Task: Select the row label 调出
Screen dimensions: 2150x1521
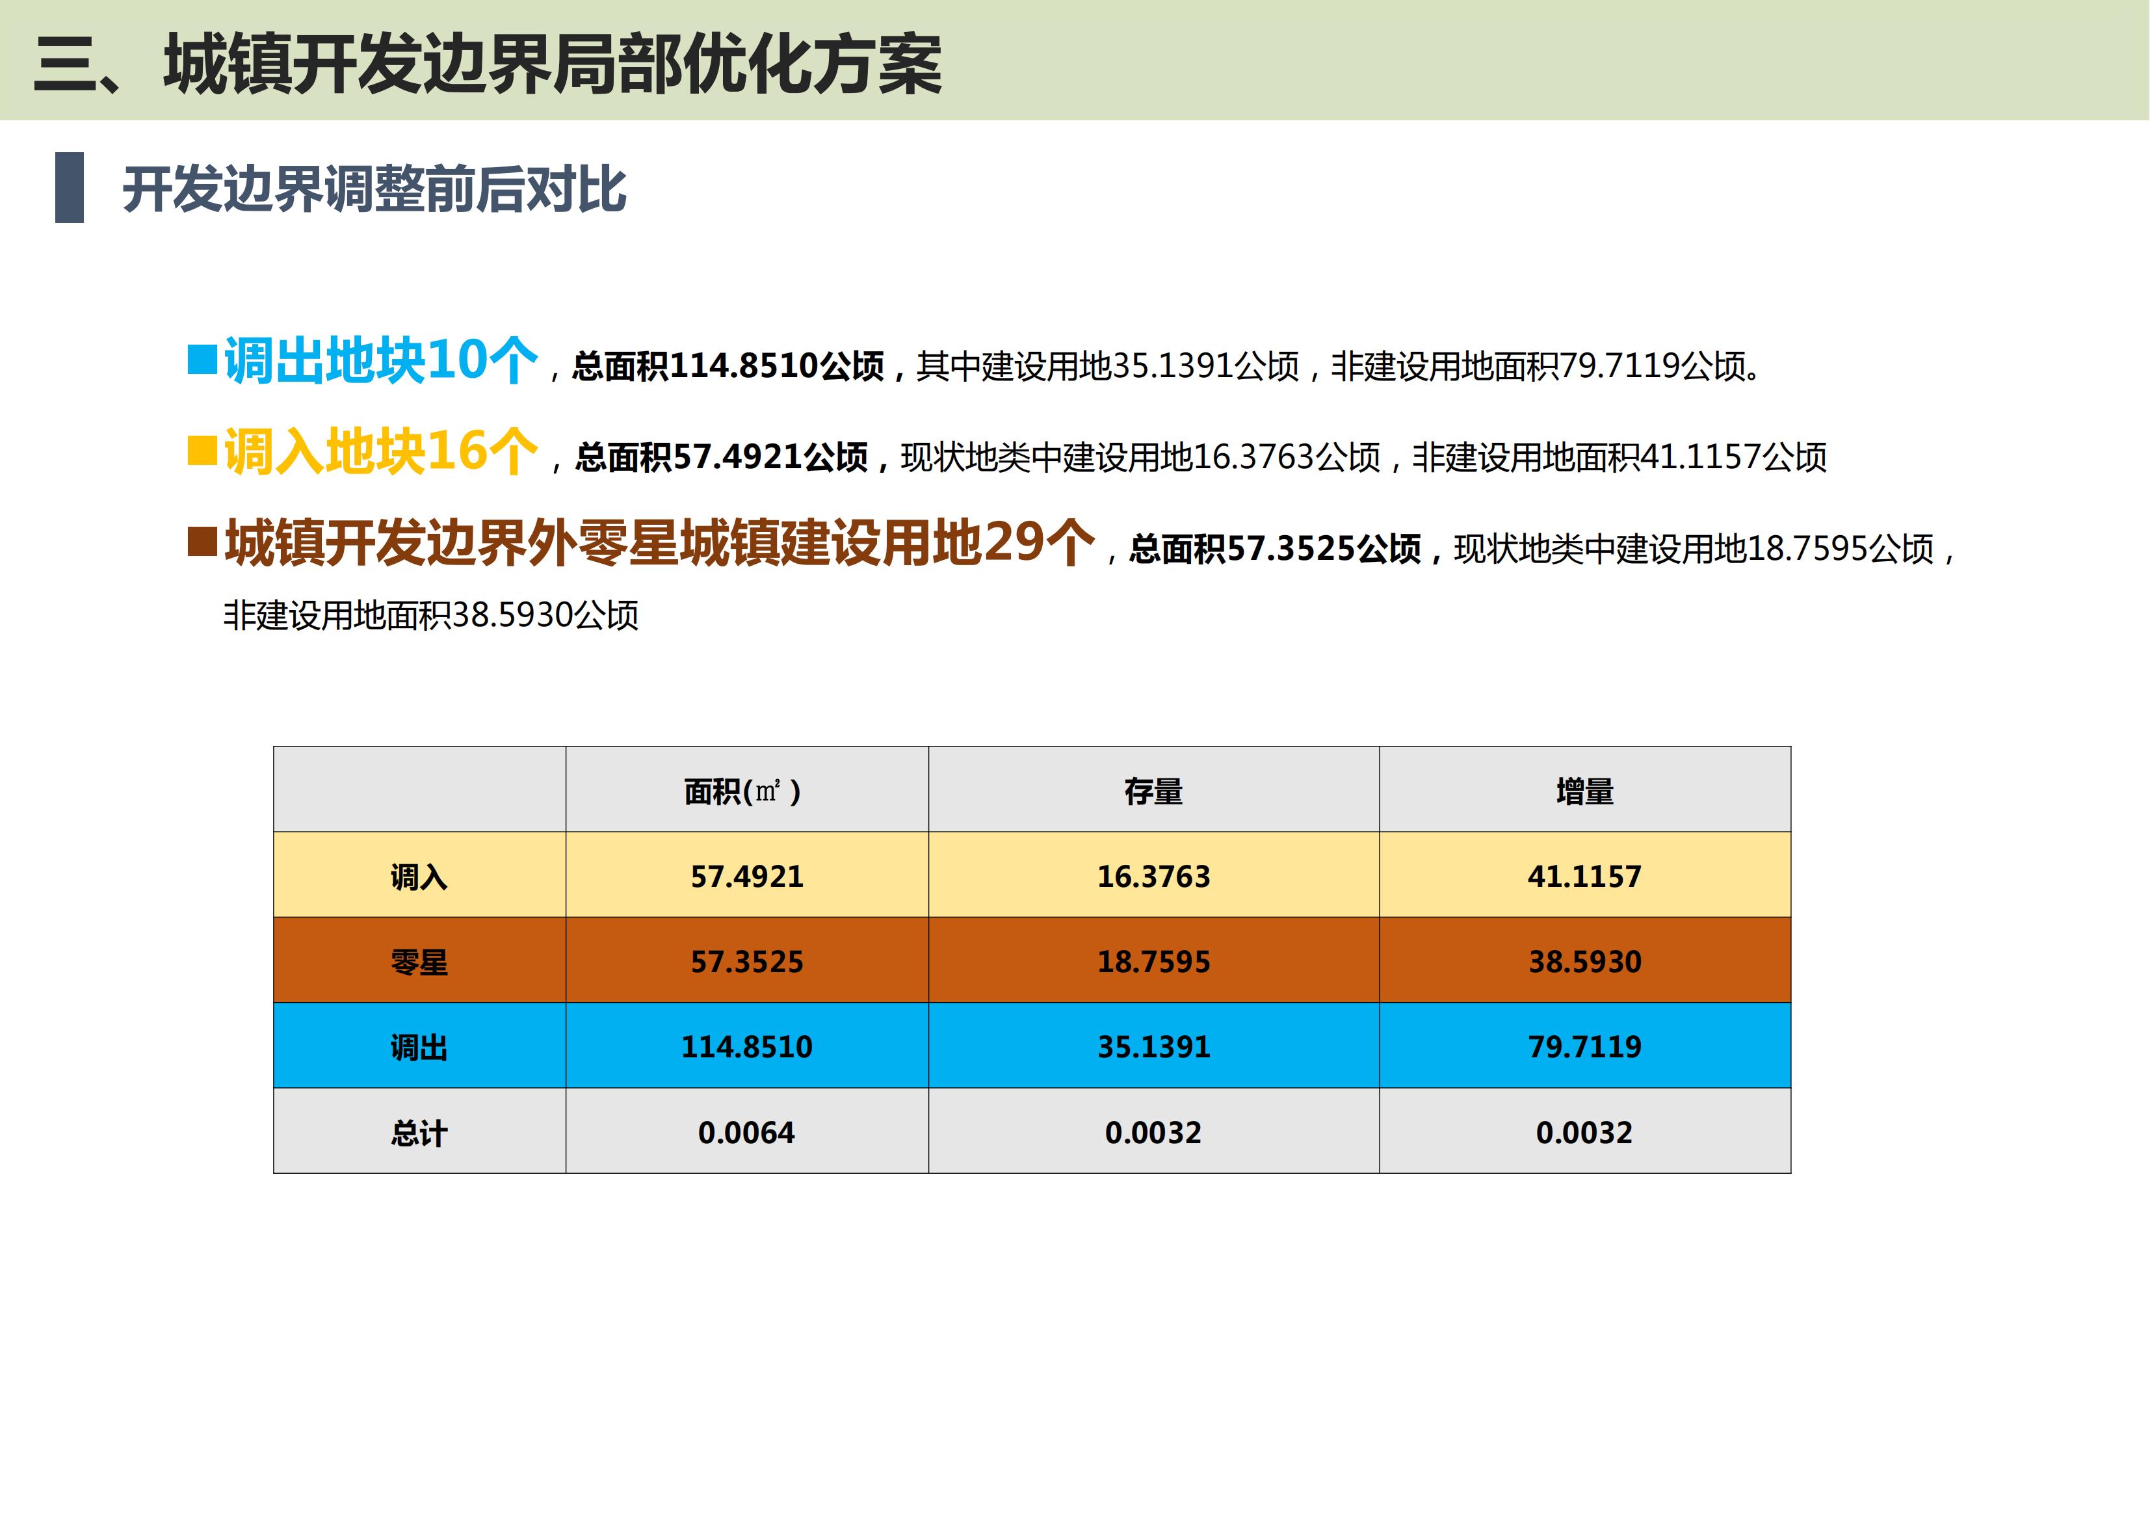Action: pos(419,1047)
